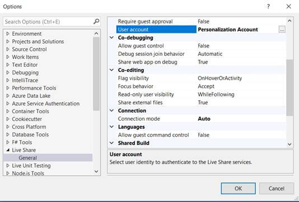Viewport: 299px width, 202px height.
Task: Select the User account property row
Action: click(x=156, y=30)
